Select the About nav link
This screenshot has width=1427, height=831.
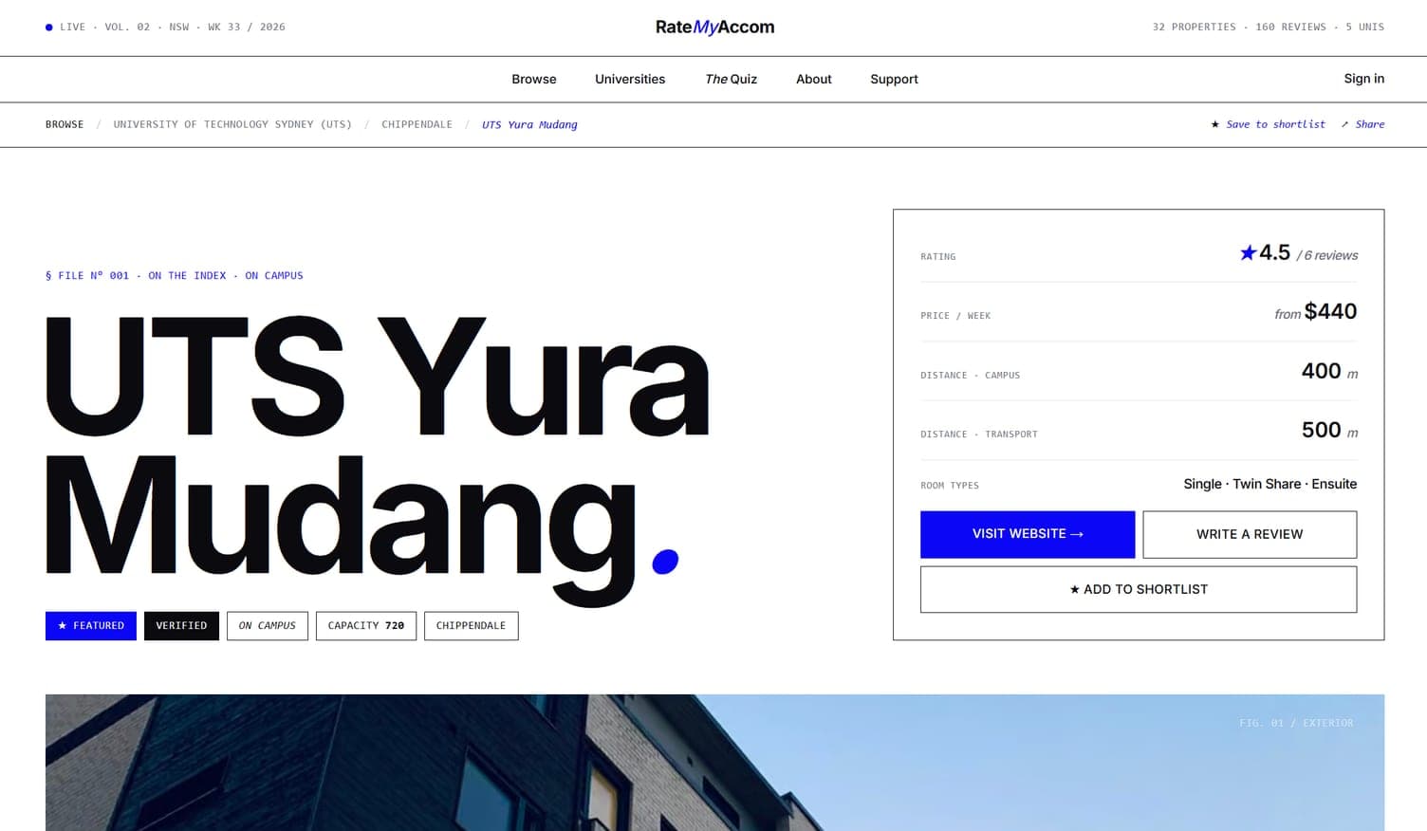pyautogui.click(x=814, y=79)
